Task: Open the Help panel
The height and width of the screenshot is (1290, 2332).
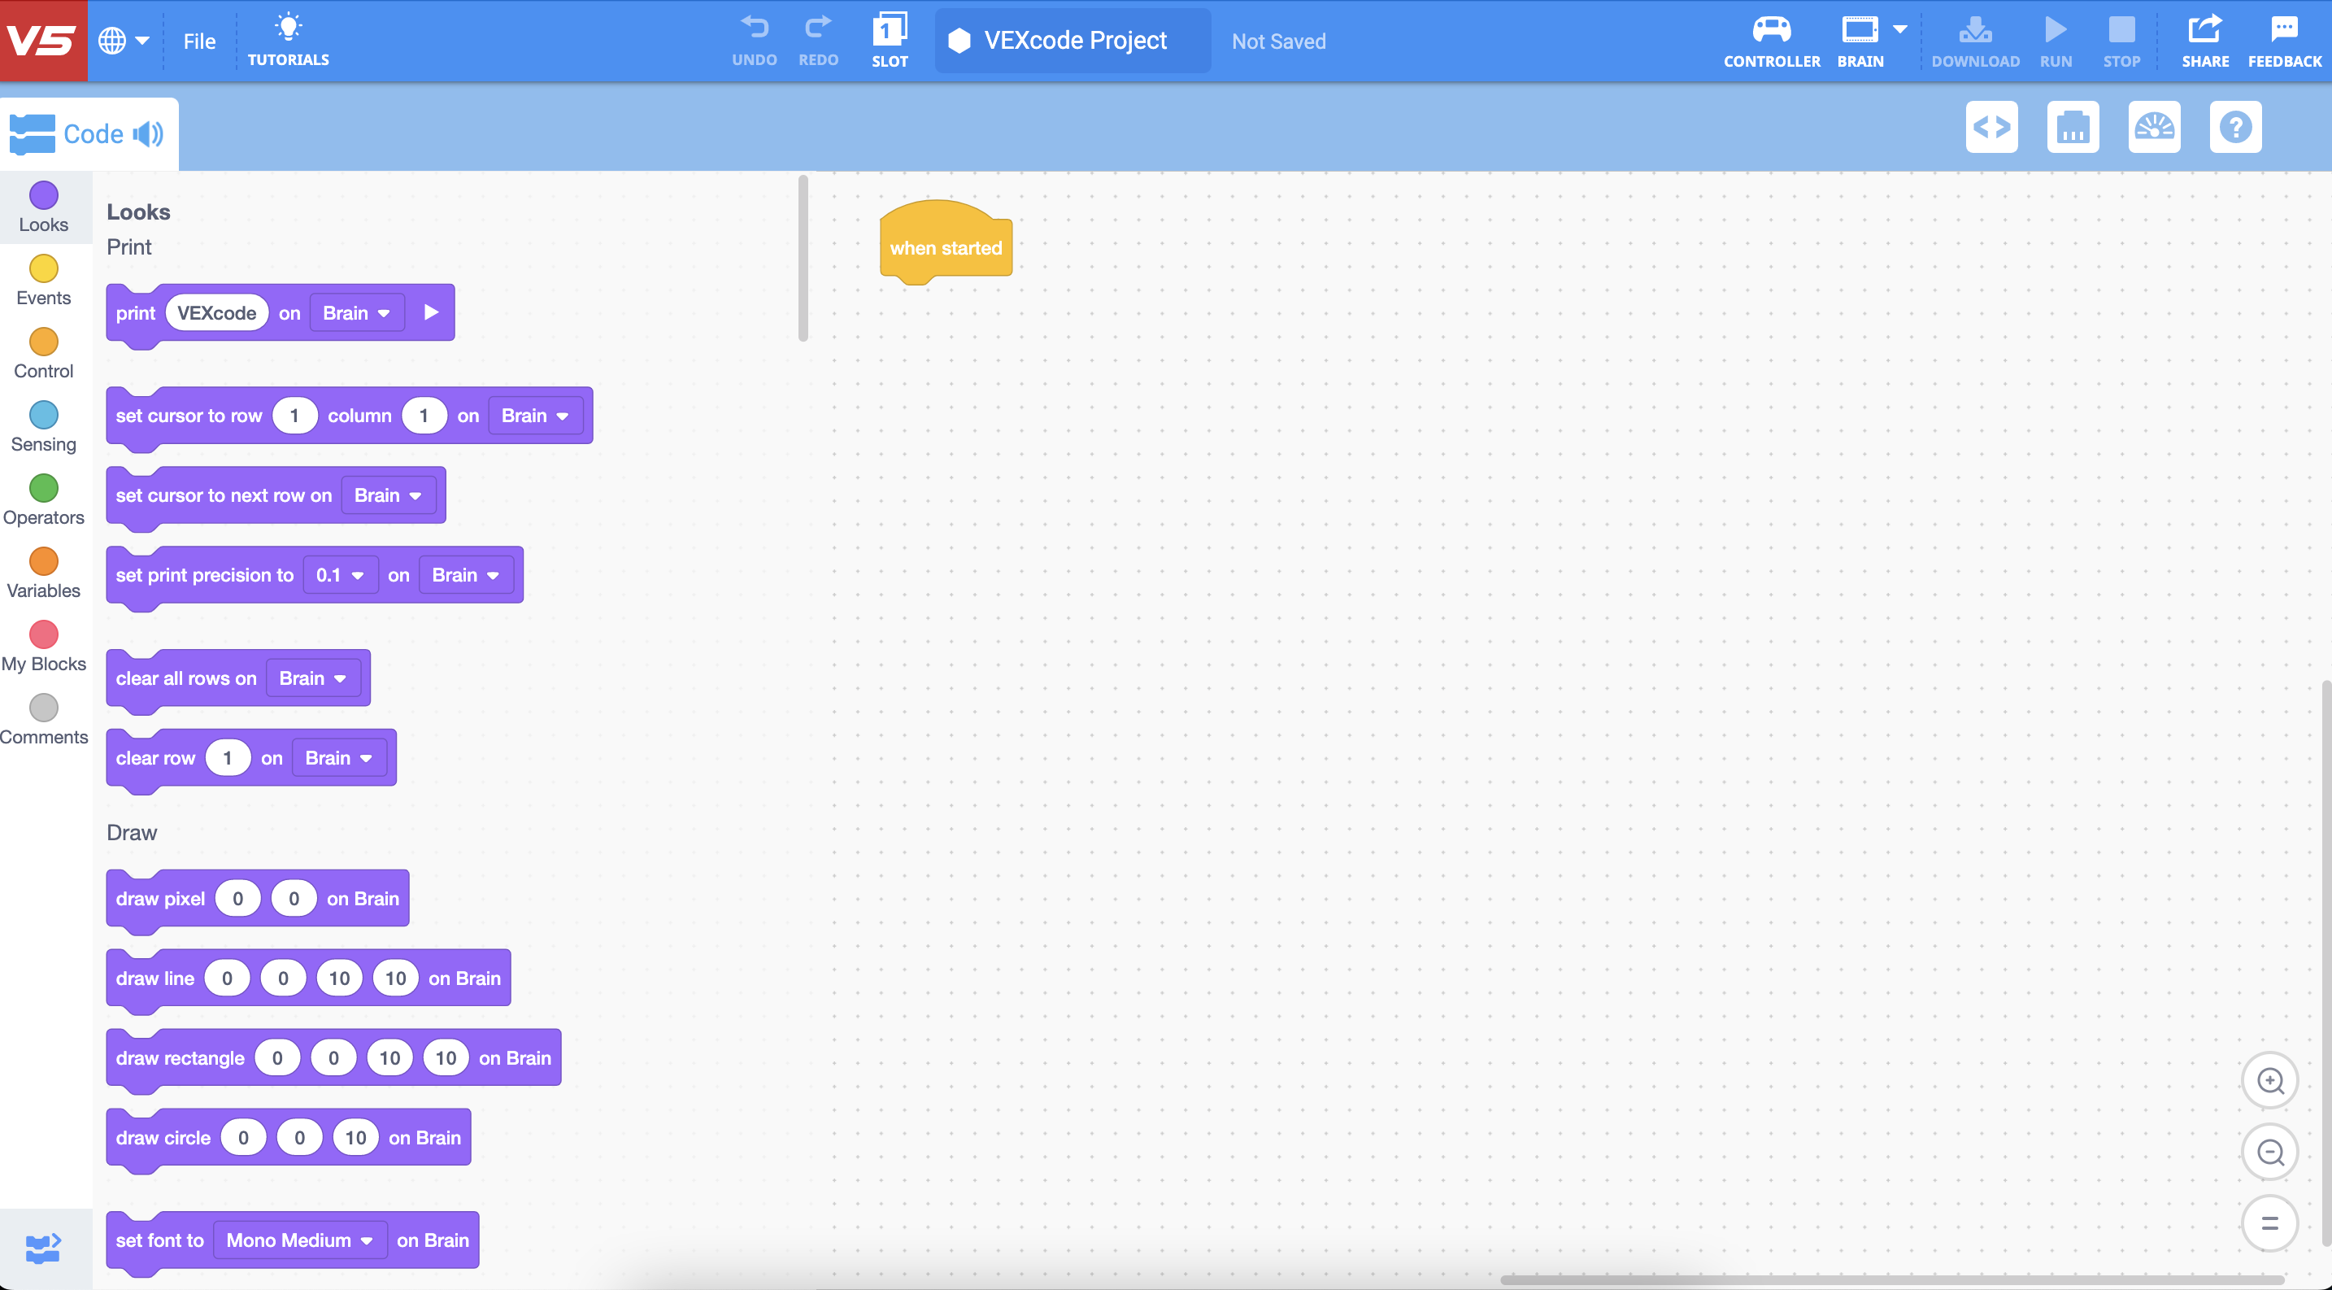Action: pos(2235,127)
